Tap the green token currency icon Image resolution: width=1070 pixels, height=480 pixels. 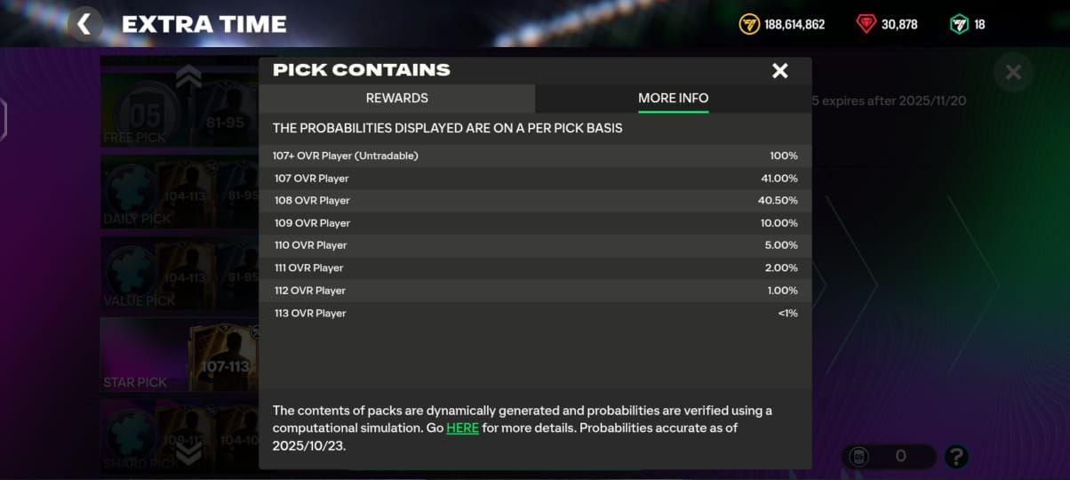[959, 24]
